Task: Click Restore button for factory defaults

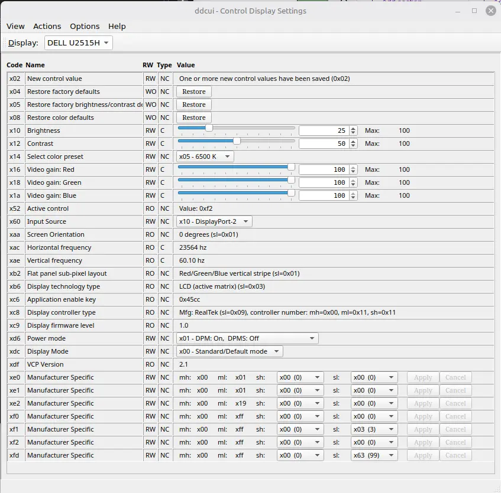Action: [x=193, y=92]
